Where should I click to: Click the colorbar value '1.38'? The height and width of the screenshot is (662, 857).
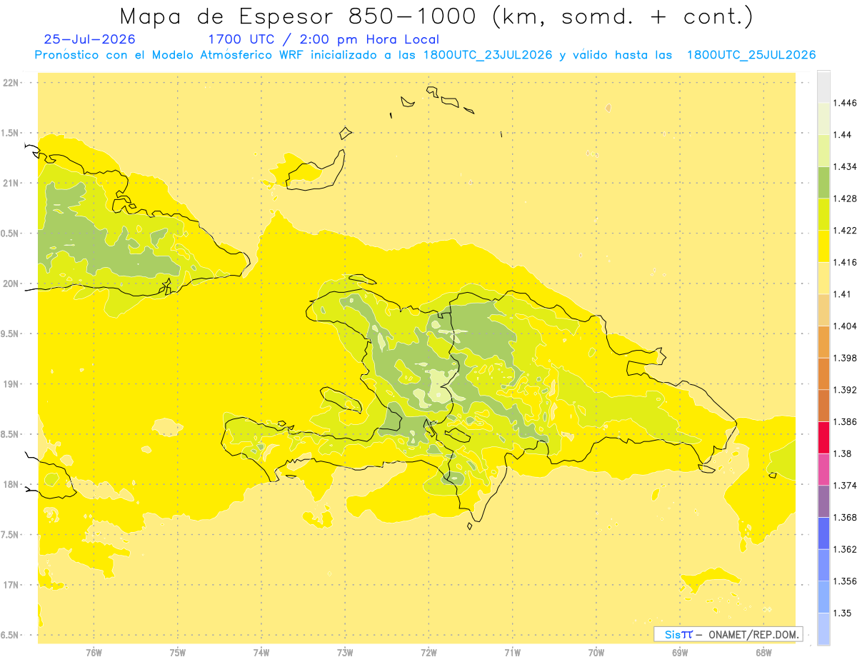[843, 453]
